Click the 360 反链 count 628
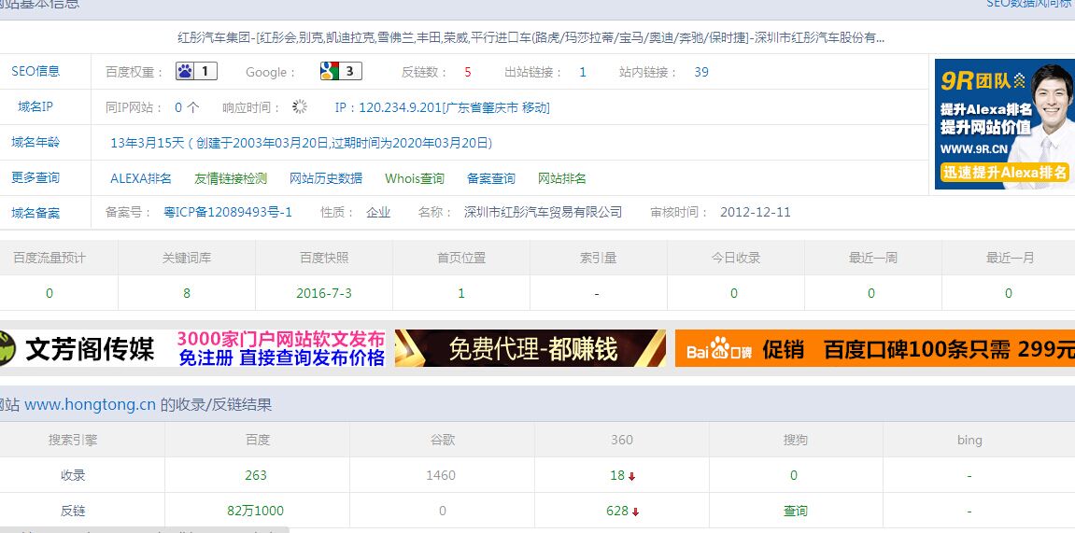 pos(617,512)
